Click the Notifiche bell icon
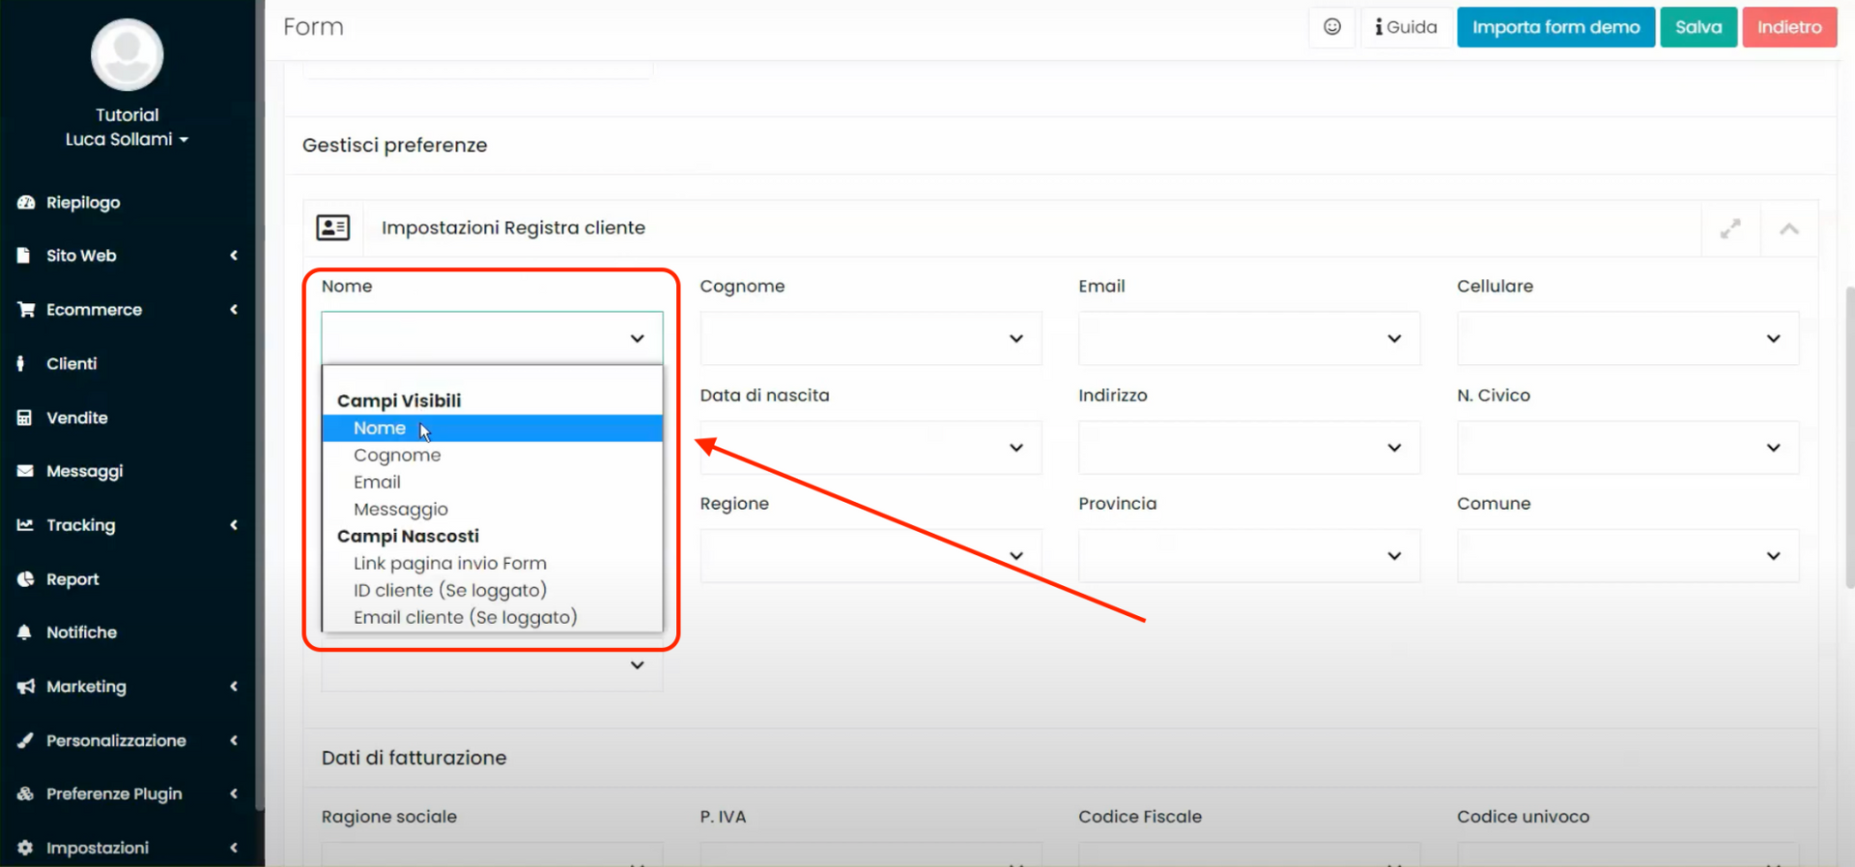The height and width of the screenshot is (867, 1855). (24, 632)
